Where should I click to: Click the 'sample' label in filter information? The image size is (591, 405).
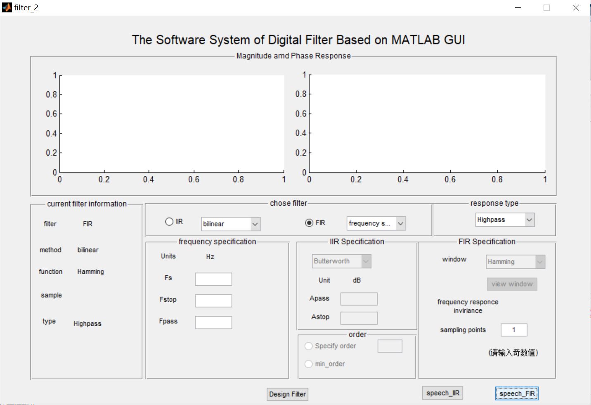coord(51,296)
